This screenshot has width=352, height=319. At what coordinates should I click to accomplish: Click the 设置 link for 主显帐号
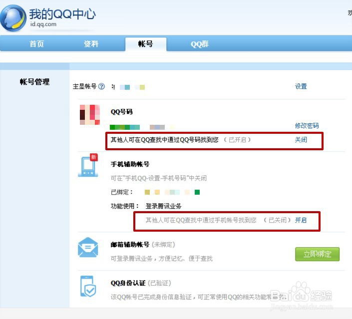[301, 86]
